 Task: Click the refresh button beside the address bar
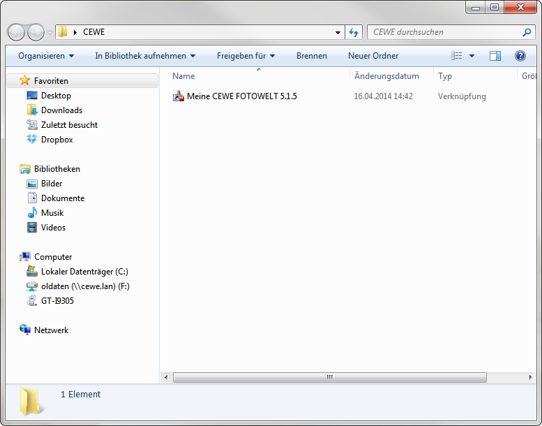(353, 32)
